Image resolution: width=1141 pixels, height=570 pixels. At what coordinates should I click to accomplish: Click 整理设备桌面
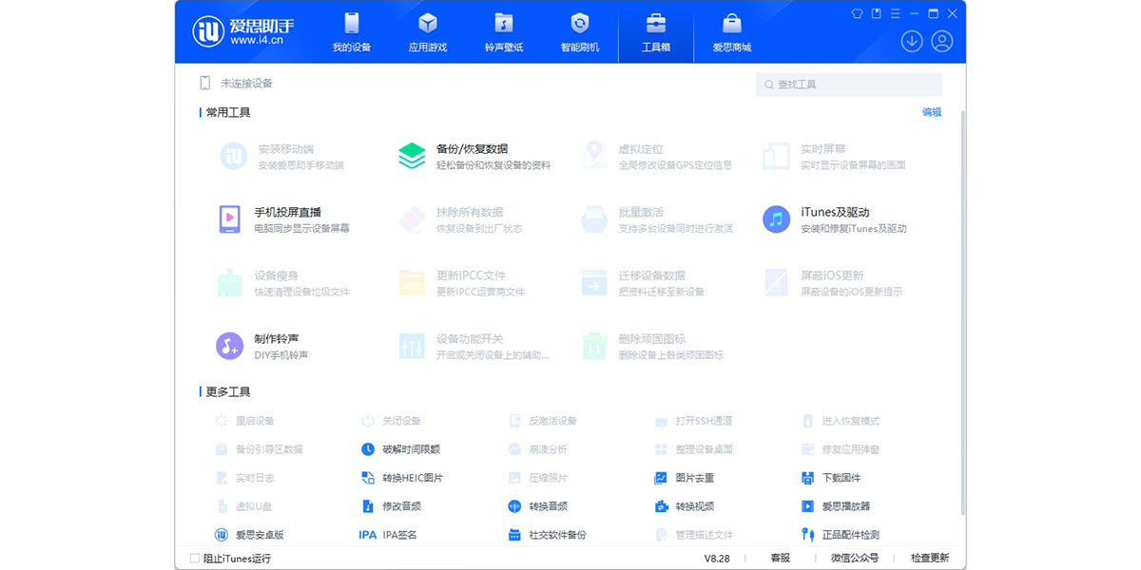pos(694,449)
